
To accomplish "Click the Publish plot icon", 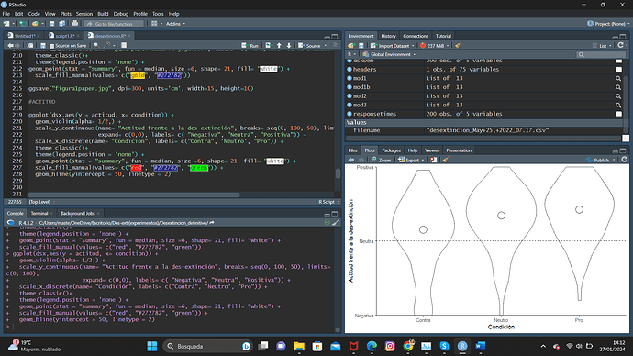I will click(x=598, y=160).
